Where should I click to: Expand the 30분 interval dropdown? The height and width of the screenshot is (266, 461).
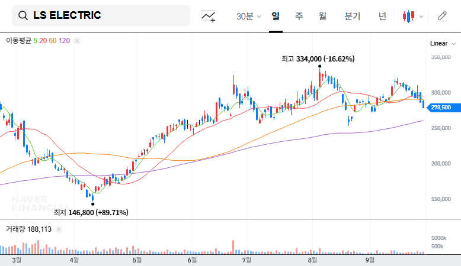click(x=248, y=17)
